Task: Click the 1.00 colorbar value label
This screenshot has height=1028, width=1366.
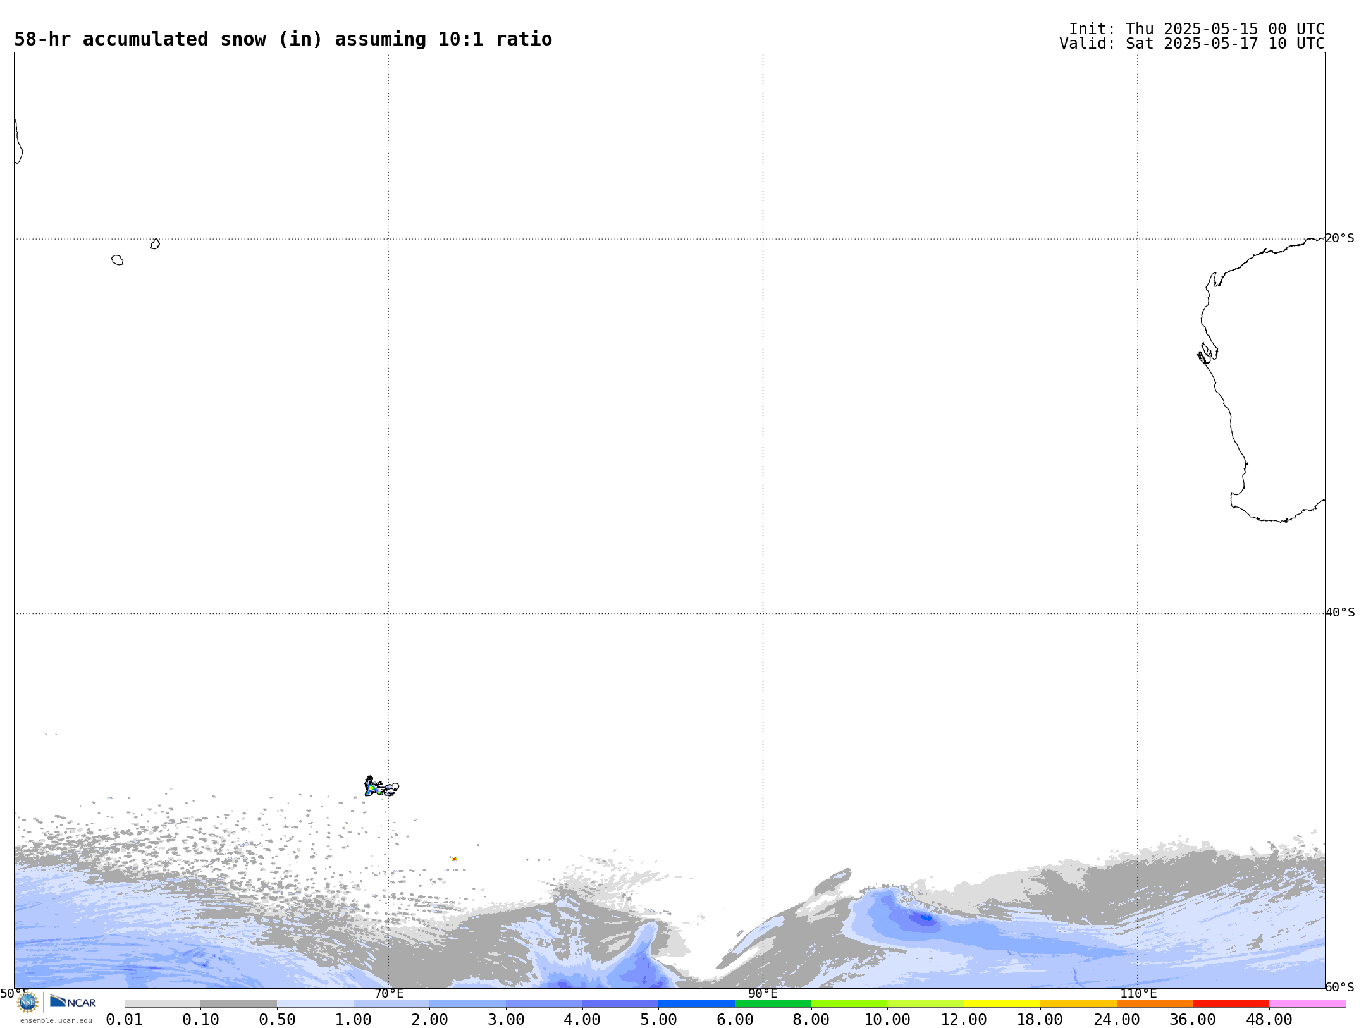Action: pyautogui.click(x=354, y=1020)
